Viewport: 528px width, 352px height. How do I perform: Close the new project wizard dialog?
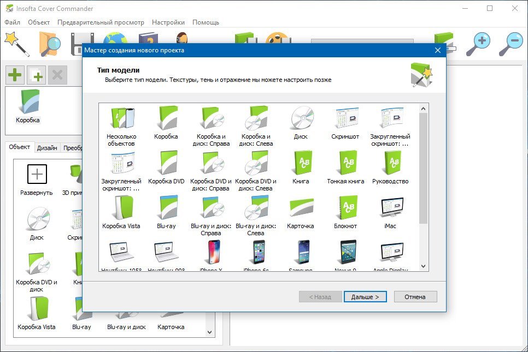pos(438,50)
